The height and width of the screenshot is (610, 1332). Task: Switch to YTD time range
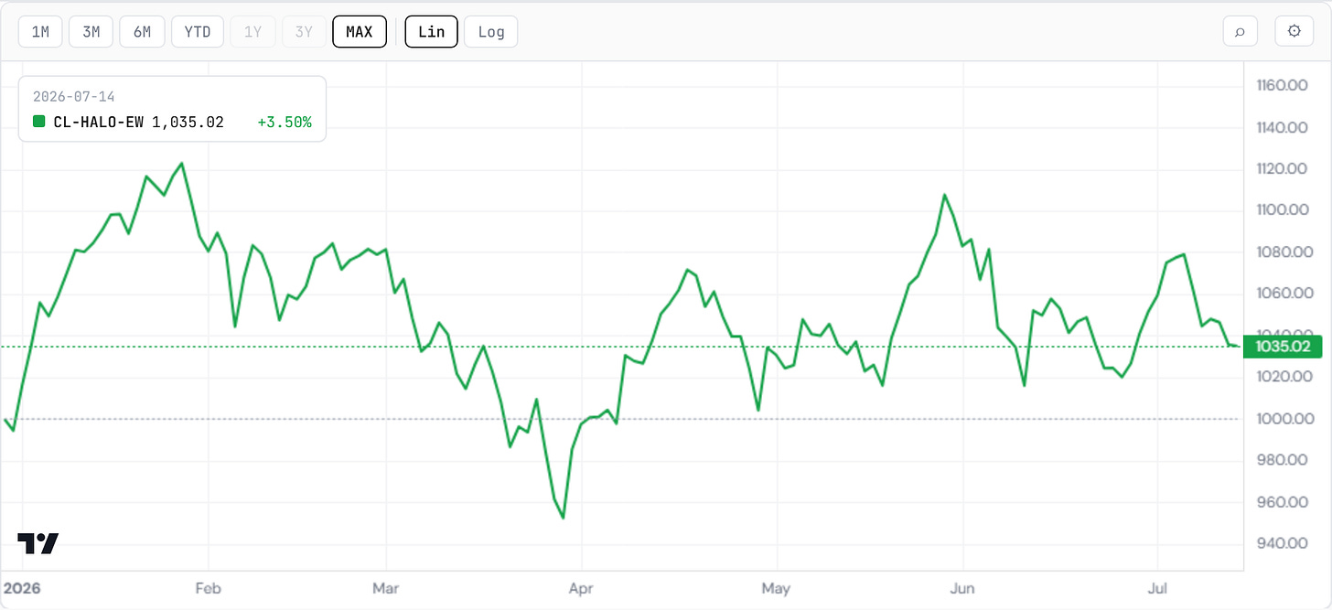197,32
